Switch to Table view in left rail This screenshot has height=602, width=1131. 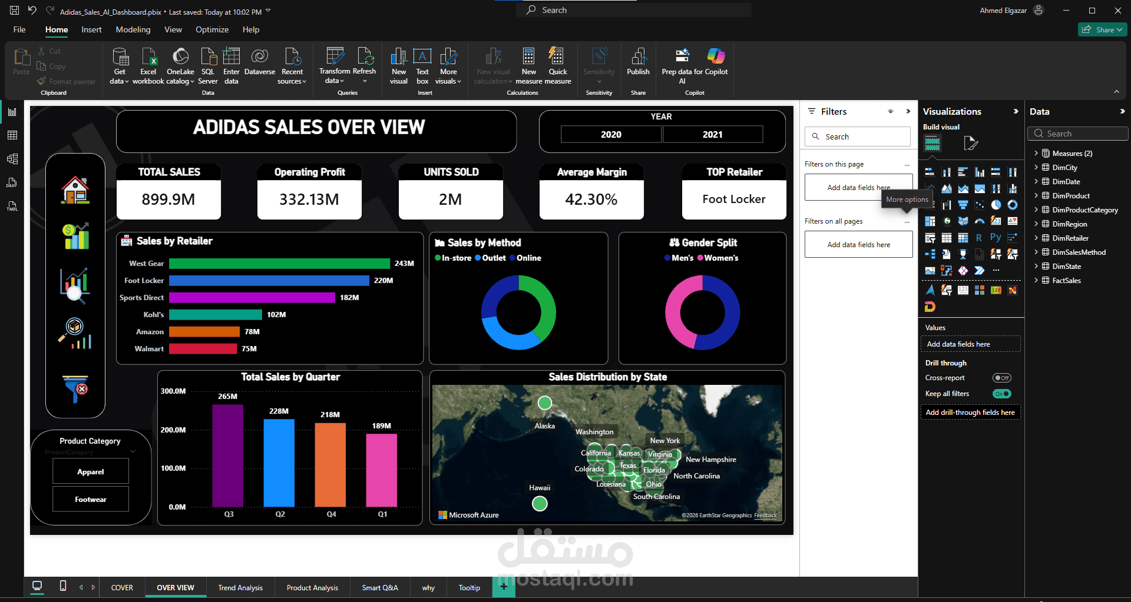(x=12, y=135)
